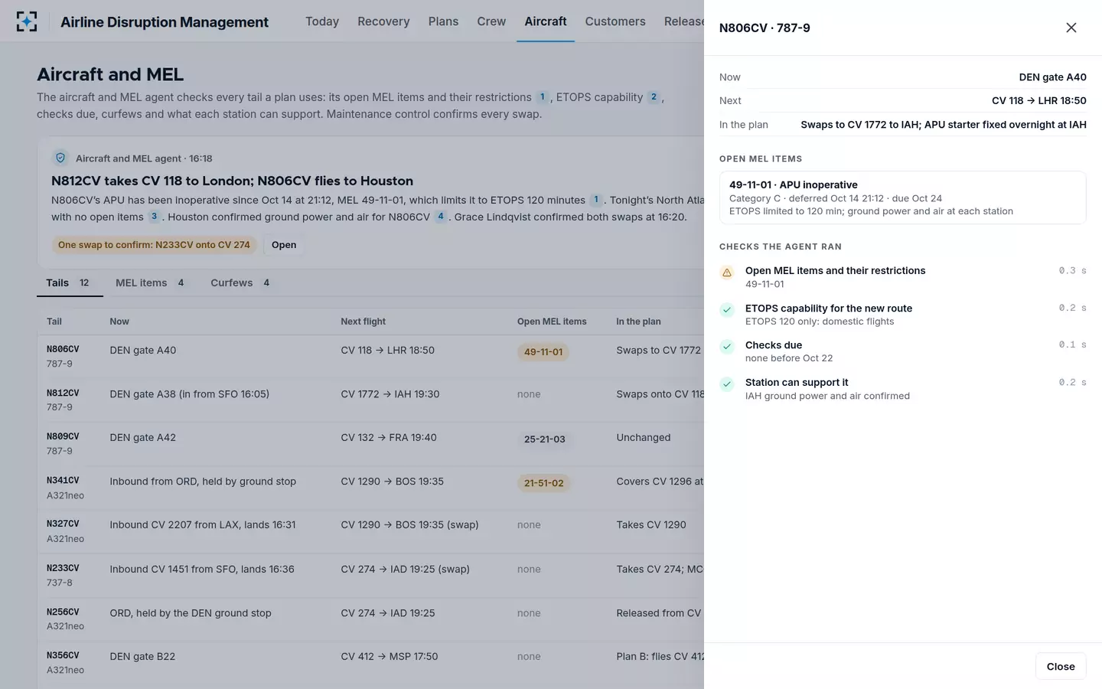The height and width of the screenshot is (689, 1102).
Task: Close the N806CV panel with the X icon
Action: tap(1071, 28)
